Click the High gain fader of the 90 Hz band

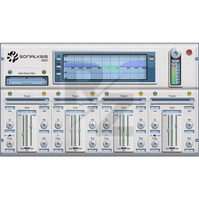click(31, 126)
